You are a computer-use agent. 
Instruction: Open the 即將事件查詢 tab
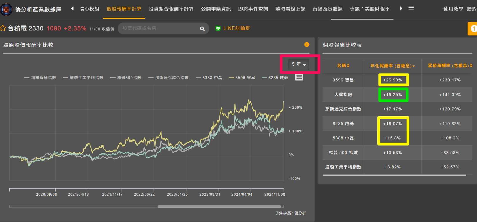[x=253, y=9]
